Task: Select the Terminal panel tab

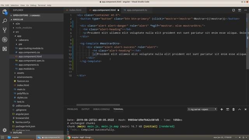Action: [118, 109]
